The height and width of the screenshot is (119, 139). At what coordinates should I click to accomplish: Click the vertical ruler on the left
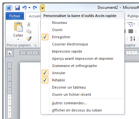[10, 91]
